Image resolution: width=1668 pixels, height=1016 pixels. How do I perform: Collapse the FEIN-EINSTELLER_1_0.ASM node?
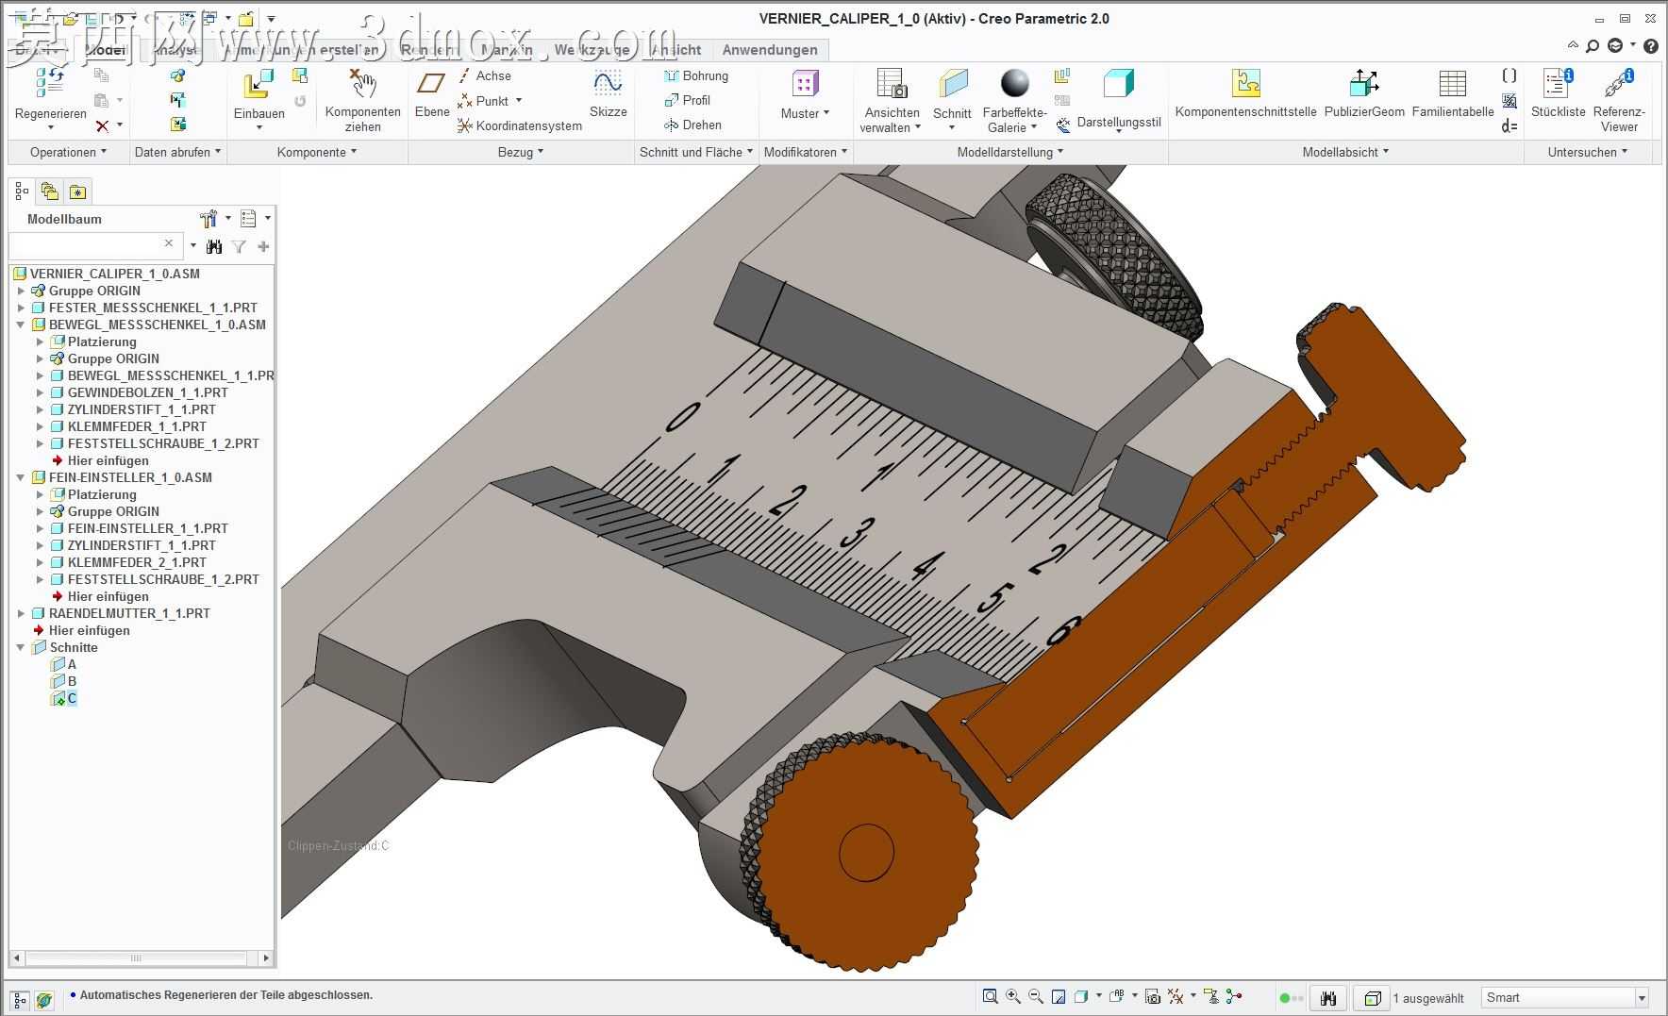coord(21,477)
